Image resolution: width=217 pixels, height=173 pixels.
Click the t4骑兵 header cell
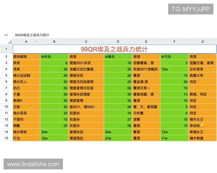pyautogui.click(x=118, y=57)
